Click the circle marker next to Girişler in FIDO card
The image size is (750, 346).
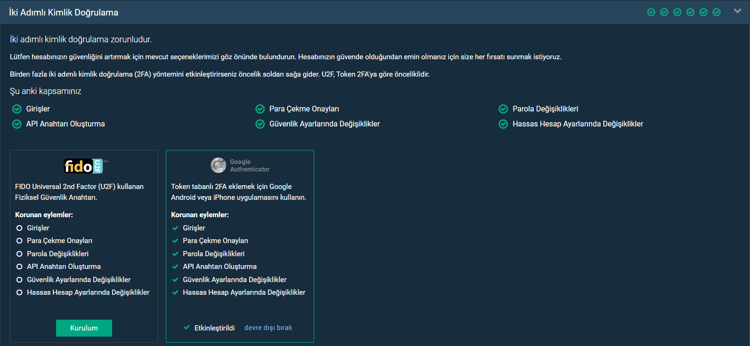point(19,228)
